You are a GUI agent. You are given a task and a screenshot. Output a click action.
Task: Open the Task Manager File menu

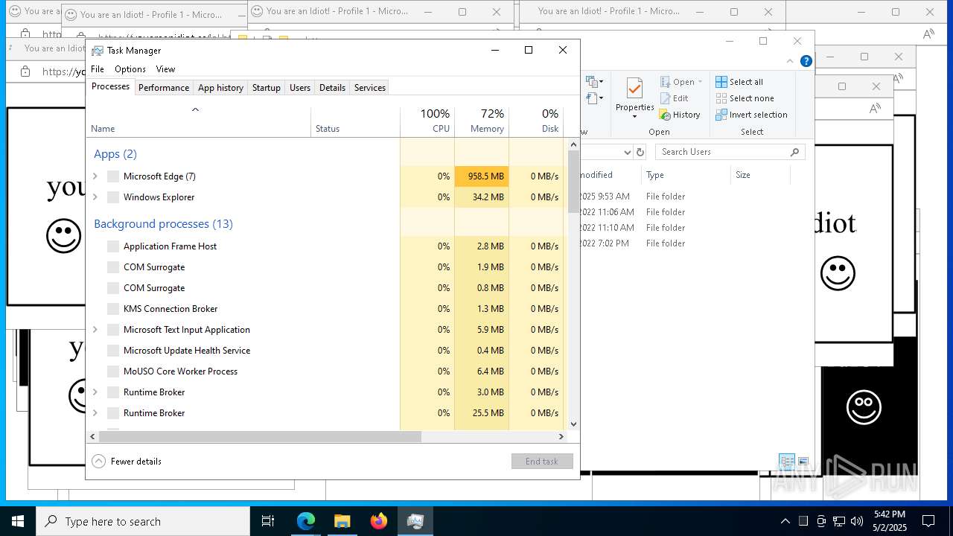(98, 69)
